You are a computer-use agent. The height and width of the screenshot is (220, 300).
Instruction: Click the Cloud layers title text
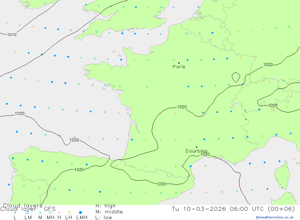(22, 206)
